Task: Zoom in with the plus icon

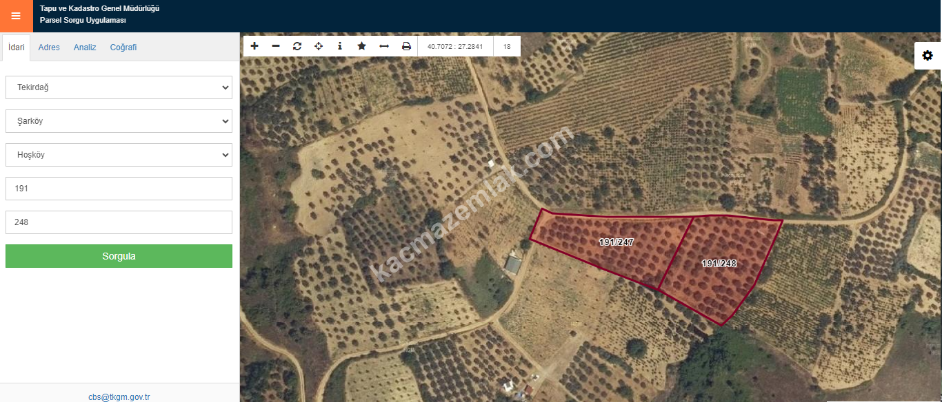Action: [254, 46]
